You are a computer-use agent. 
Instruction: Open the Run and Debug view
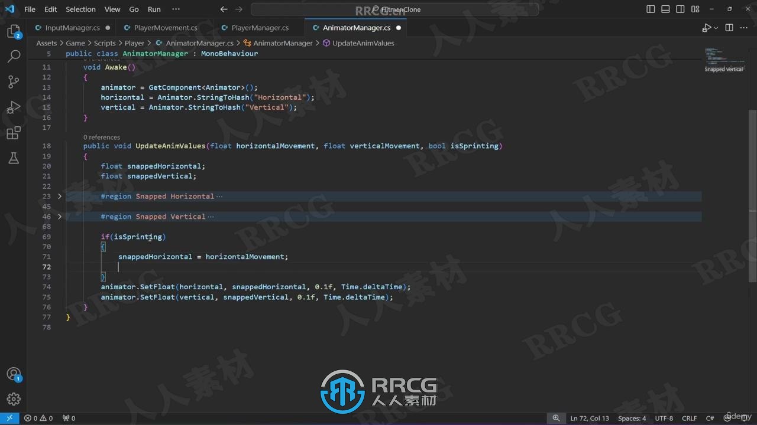pyautogui.click(x=13, y=107)
